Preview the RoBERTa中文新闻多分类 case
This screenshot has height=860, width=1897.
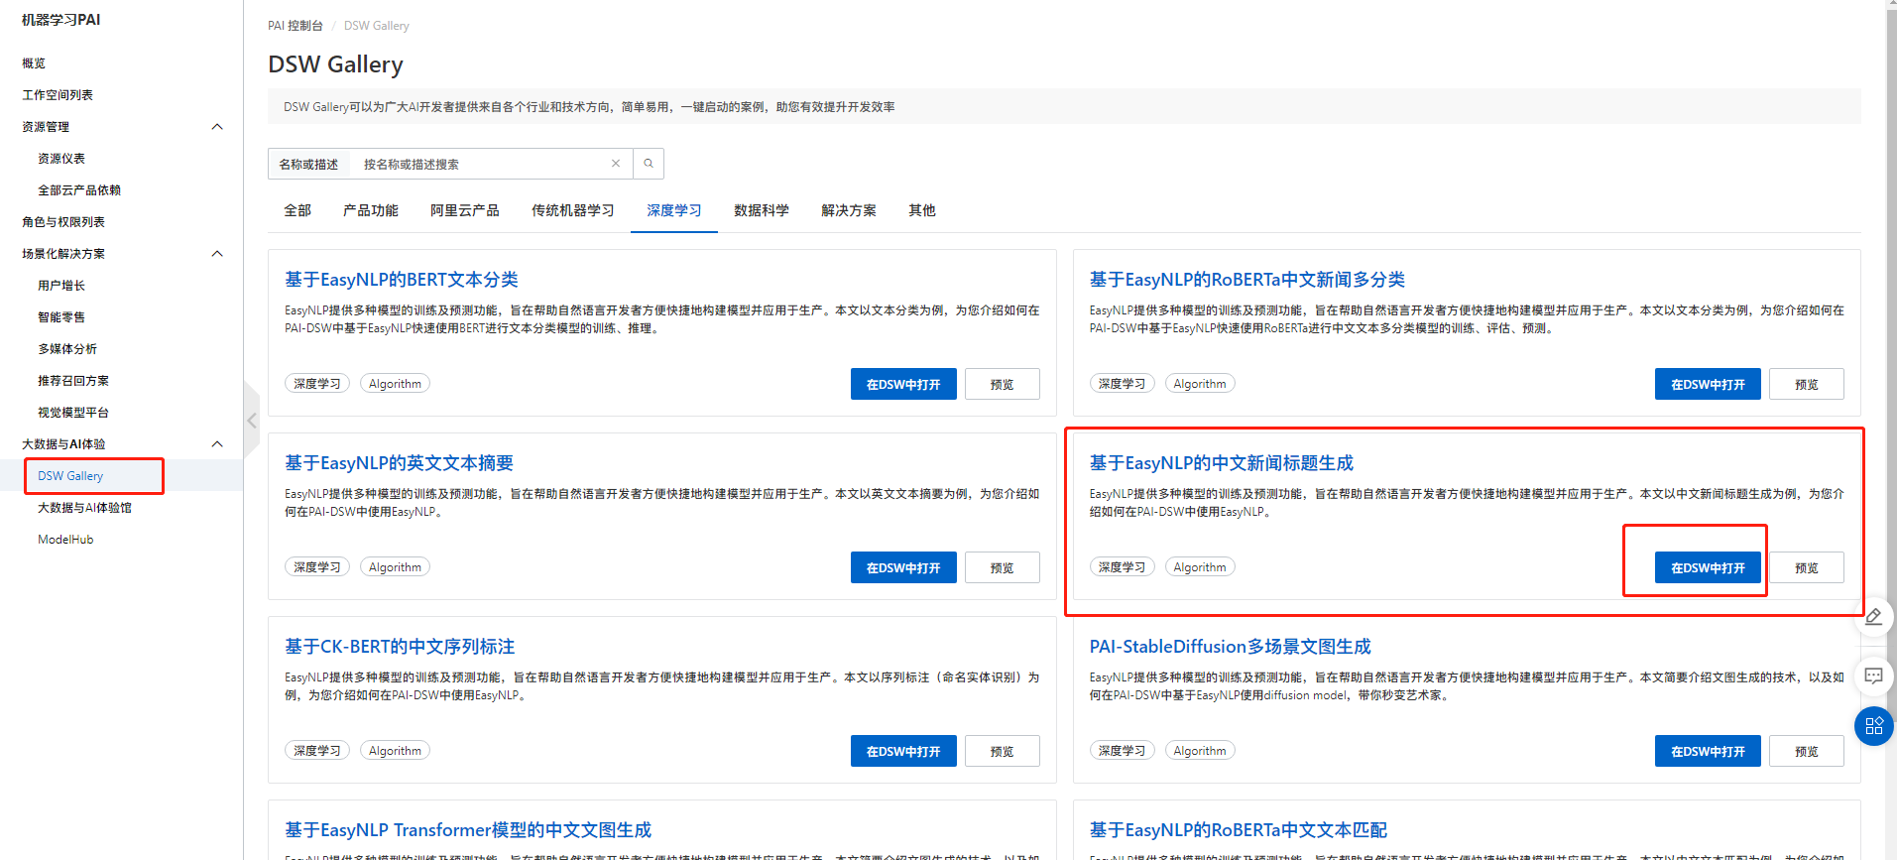(1807, 384)
